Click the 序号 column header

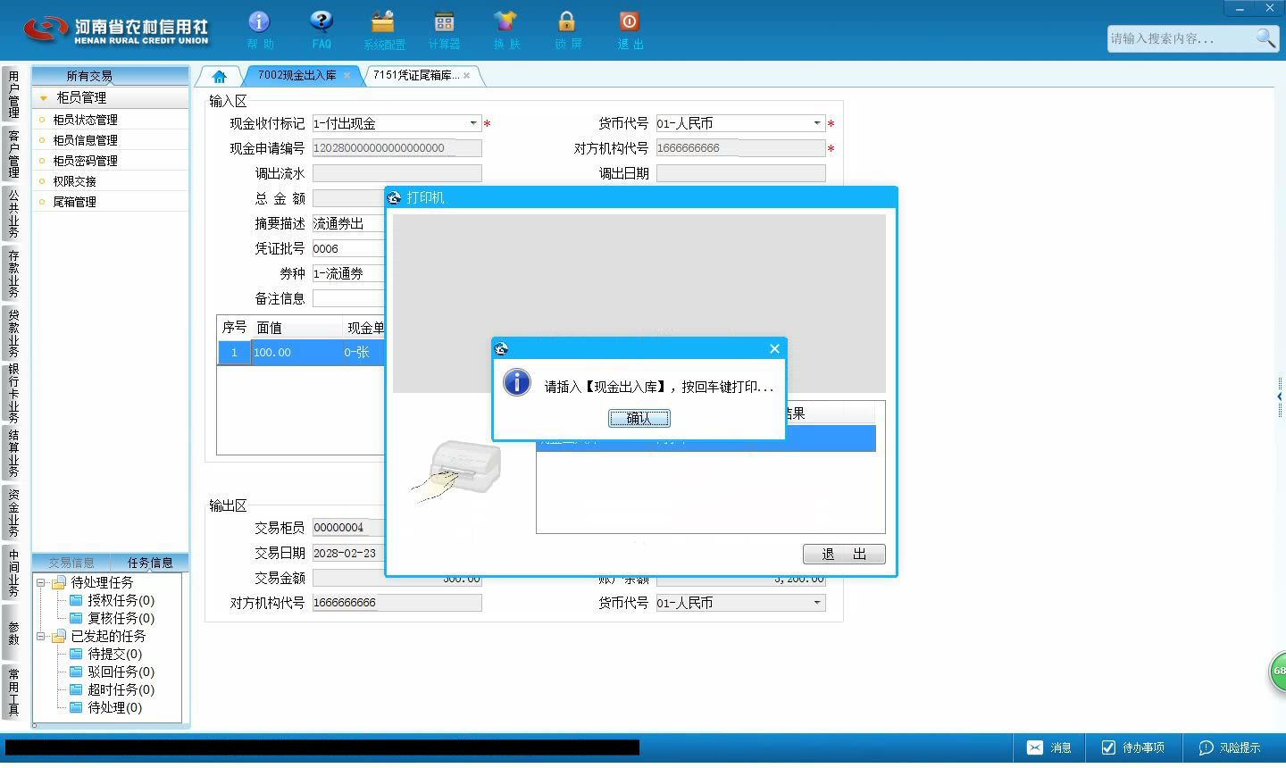(x=234, y=328)
